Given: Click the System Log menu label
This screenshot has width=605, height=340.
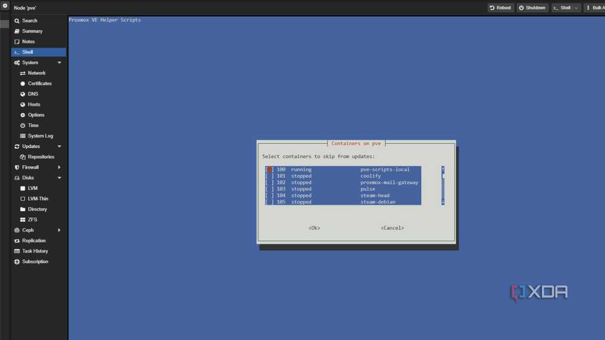Looking at the screenshot, I should point(41,136).
